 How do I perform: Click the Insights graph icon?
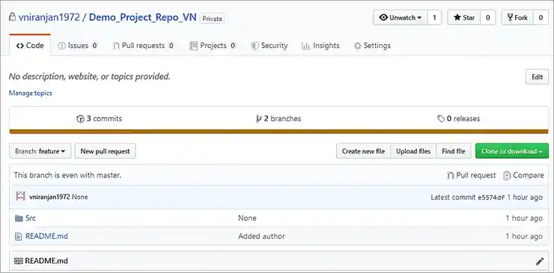[x=305, y=46]
